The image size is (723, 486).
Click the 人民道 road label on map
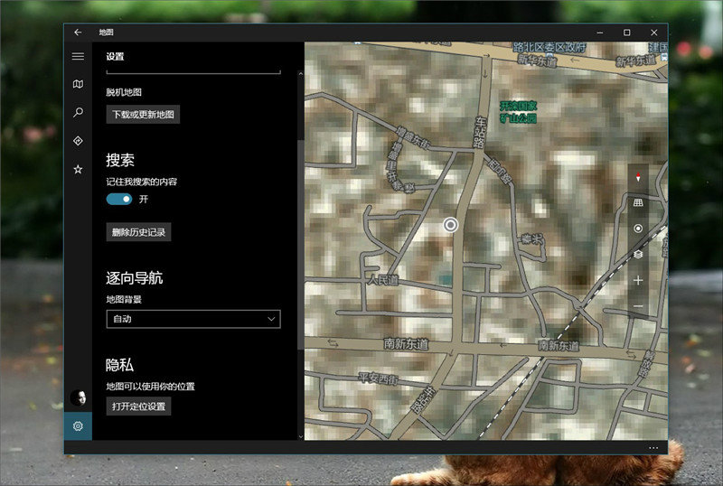pos(383,280)
